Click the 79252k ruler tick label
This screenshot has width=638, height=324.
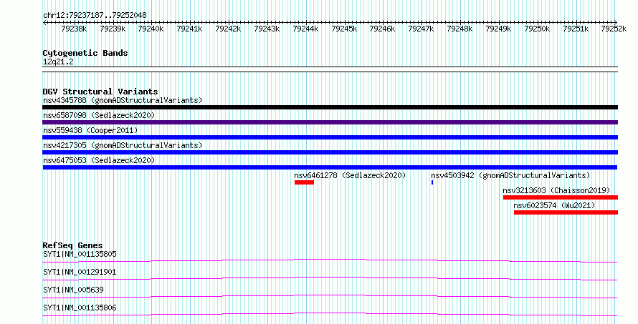614,29
